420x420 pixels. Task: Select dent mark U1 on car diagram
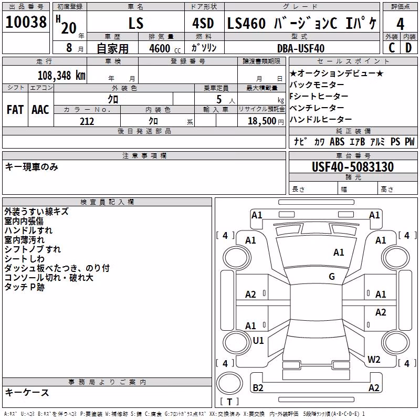click(258, 340)
